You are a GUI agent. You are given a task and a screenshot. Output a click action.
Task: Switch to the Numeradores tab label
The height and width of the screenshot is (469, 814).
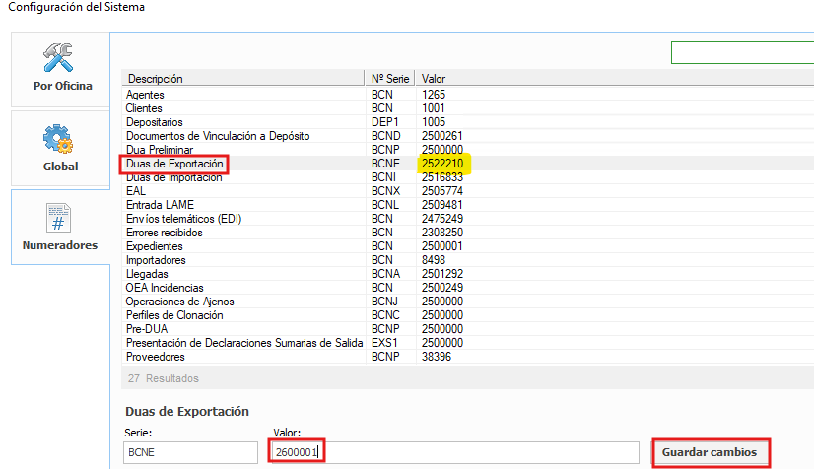60,245
